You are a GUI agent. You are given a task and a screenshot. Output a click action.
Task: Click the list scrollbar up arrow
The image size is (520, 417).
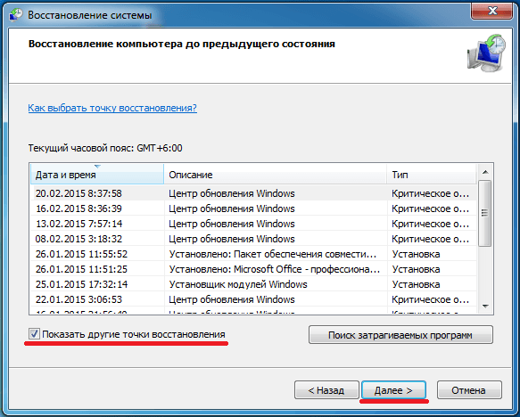pyautogui.click(x=485, y=172)
